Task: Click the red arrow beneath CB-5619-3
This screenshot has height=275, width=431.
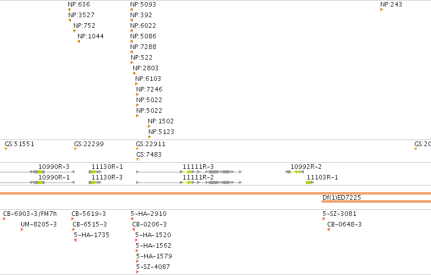Action: pos(73,219)
